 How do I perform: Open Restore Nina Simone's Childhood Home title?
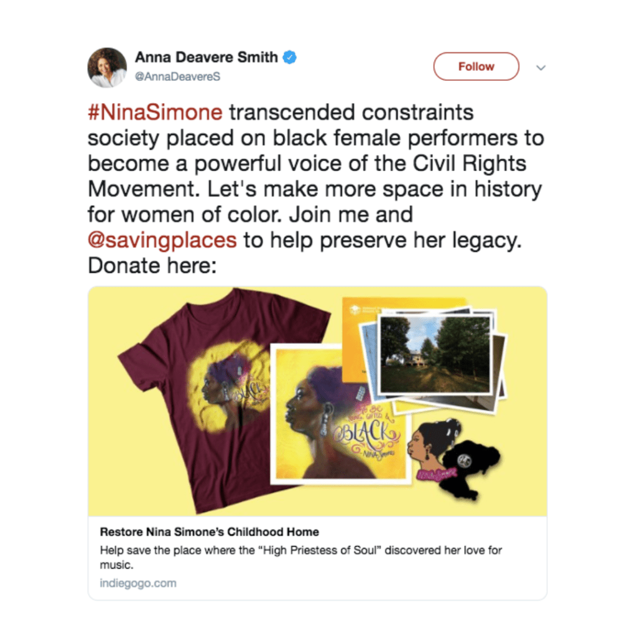coord(209,532)
